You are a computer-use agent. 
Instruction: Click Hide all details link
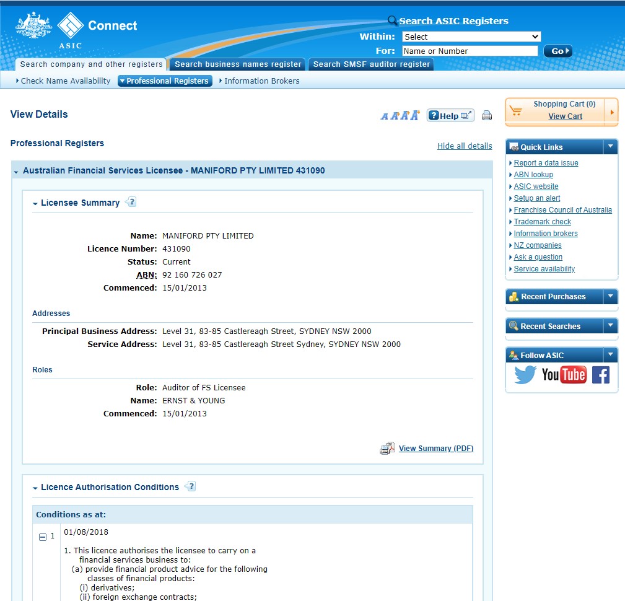(465, 146)
